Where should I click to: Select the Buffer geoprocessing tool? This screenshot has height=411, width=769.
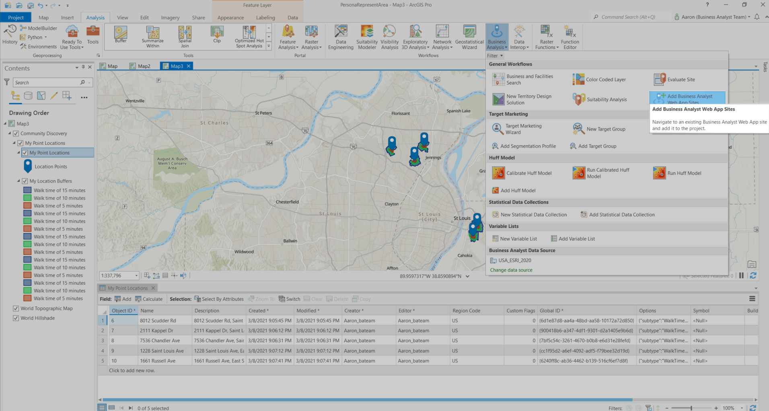(120, 36)
